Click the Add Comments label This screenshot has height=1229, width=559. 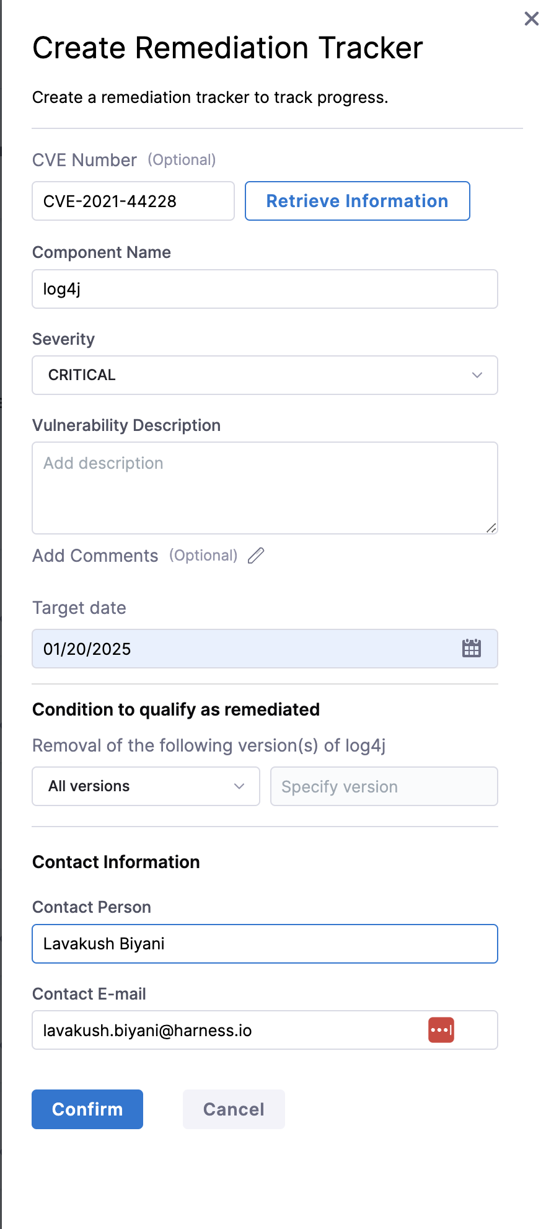point(95,556)
